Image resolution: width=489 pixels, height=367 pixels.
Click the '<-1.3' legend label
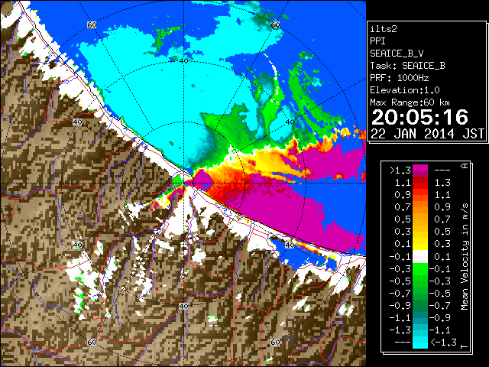pyautogui.click(x=443, y=343)
